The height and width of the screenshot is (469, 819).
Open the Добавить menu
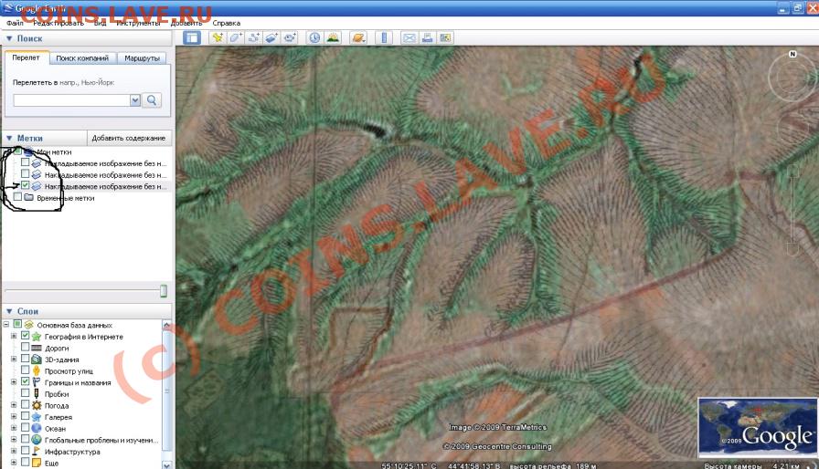pos(186,23)
